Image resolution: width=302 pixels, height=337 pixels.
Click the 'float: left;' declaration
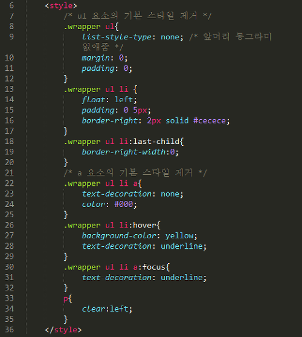click(x=109, y=100)
